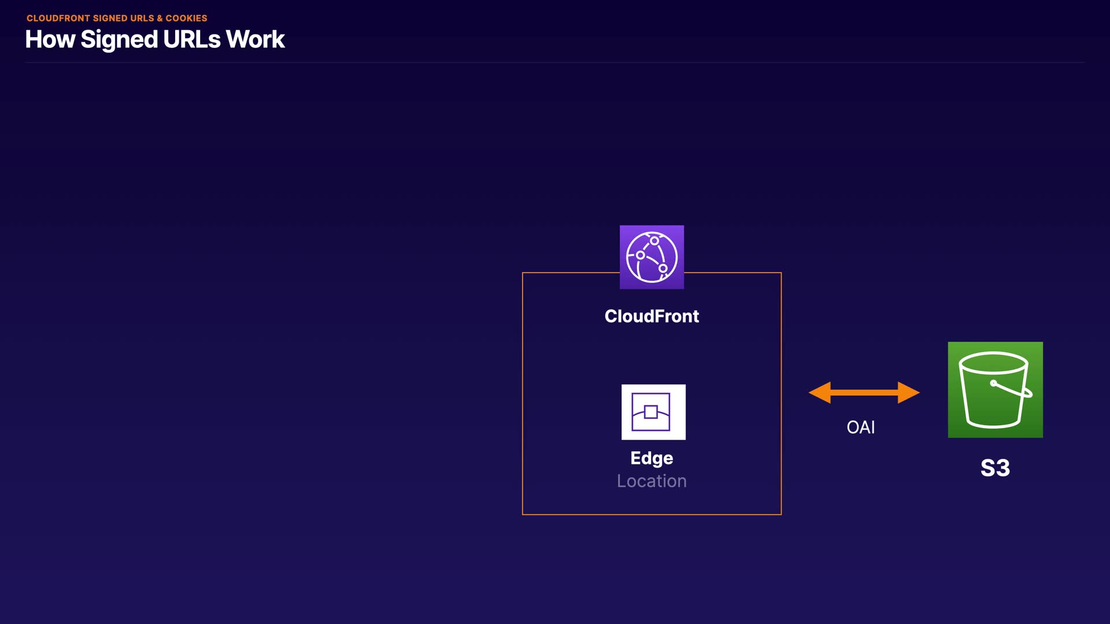Select the S3 text label below the bucket
The image size is (1110, 624).
[995, 467]
